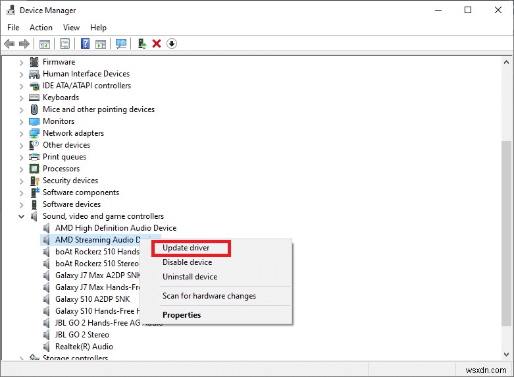Click the Scan for hardware changes monitor icon
This screenshot has width=514, height=377.
(x=121, y=43)
